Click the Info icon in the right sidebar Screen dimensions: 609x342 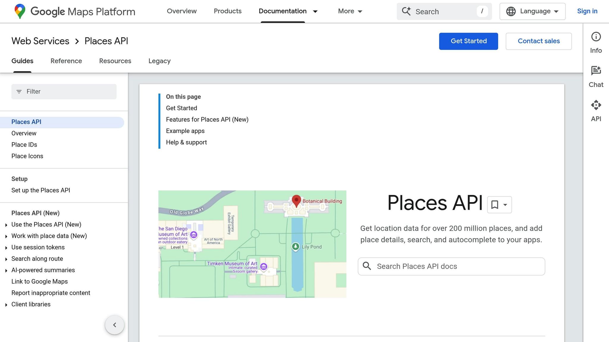click(x=596, y=37)
